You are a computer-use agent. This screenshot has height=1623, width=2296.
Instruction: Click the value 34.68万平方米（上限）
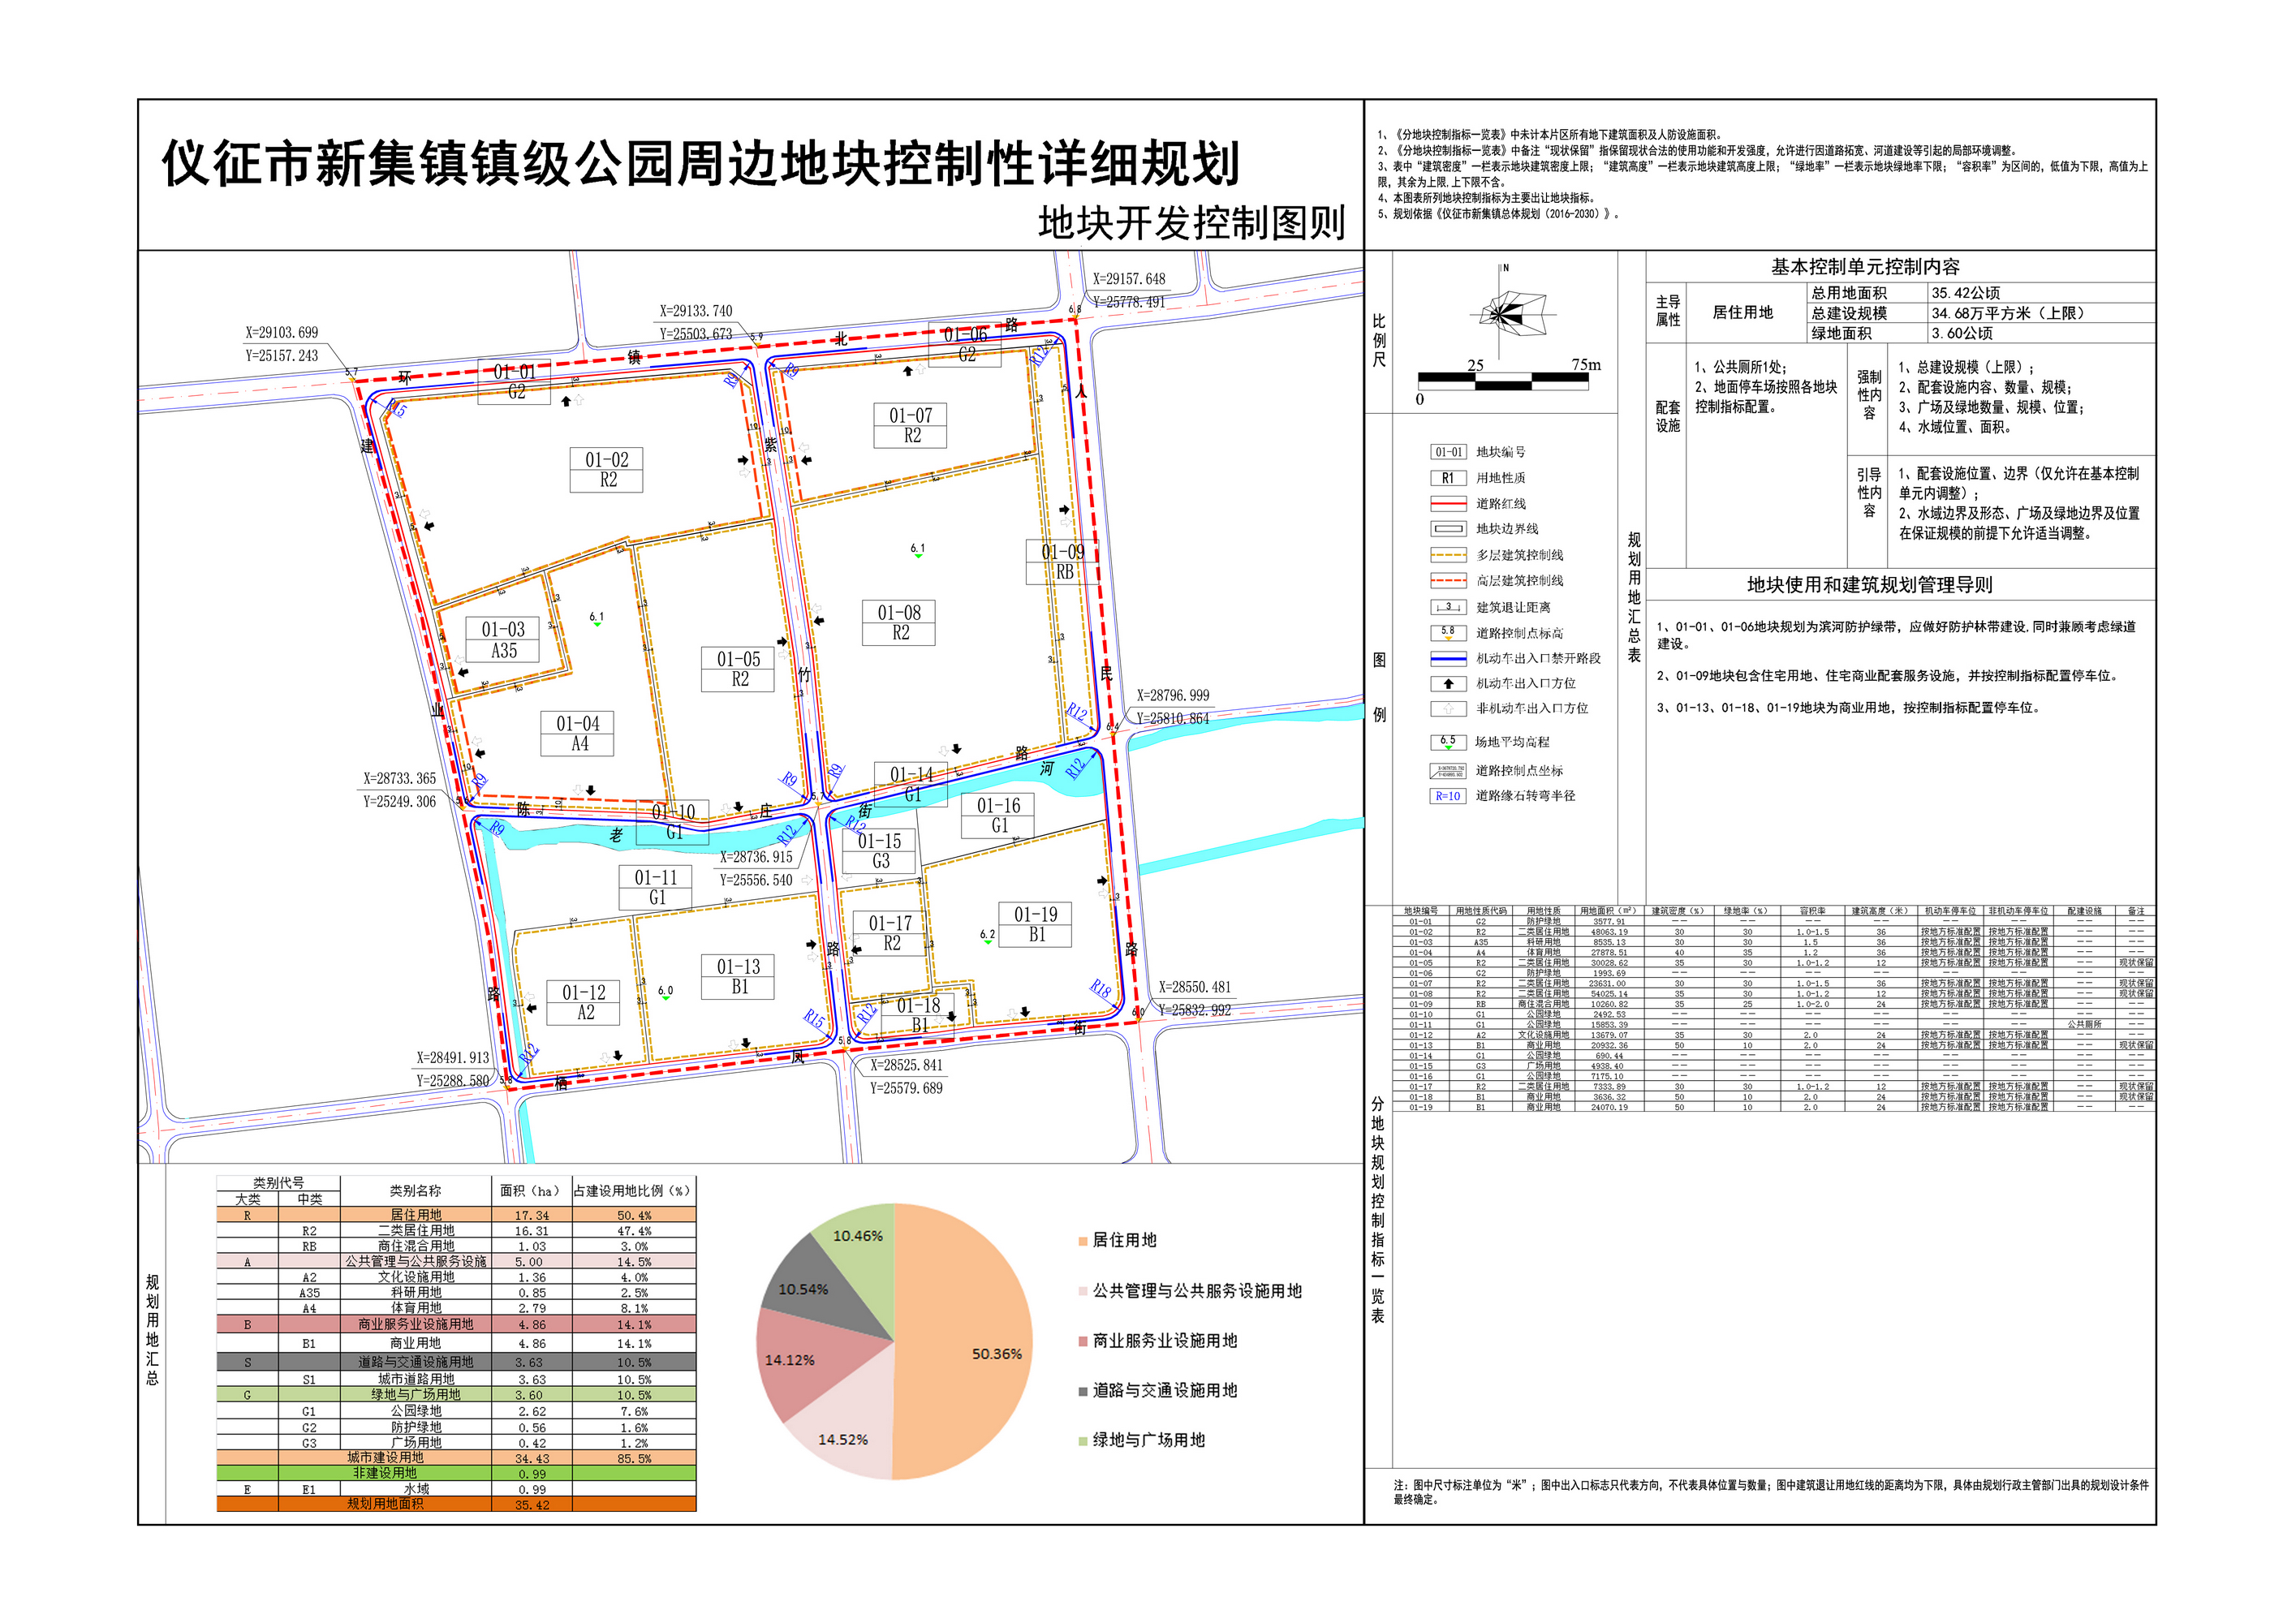pyautogui.click(x=2007, y=313)
